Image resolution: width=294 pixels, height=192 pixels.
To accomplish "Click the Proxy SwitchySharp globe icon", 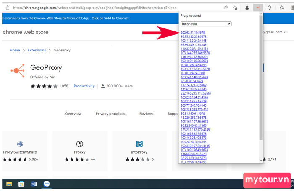I will 20,144.
